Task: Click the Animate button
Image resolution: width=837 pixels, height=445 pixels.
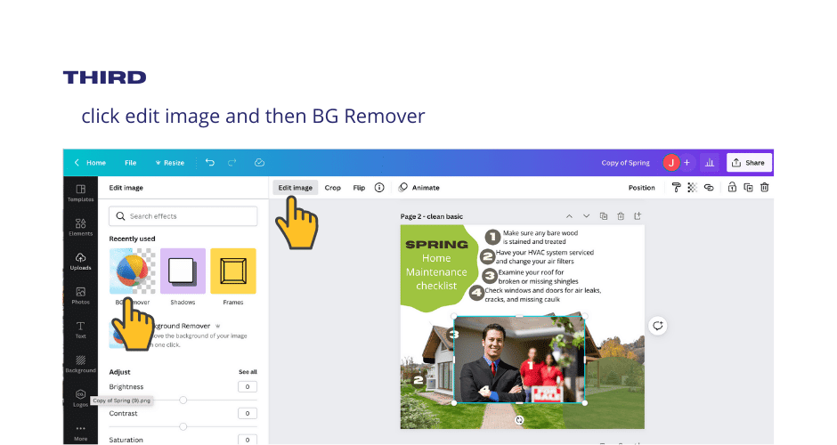Action: pyautogui.click(x=419, y=188)
